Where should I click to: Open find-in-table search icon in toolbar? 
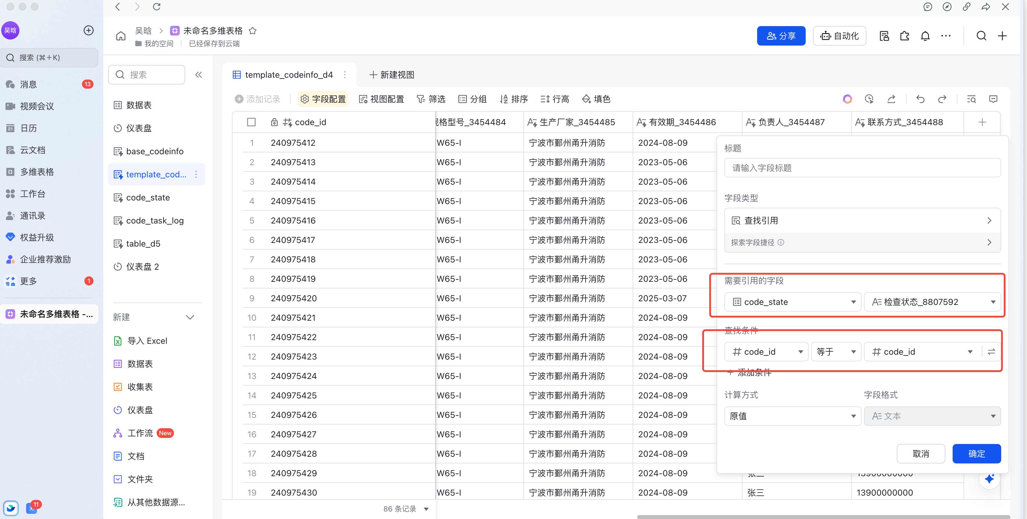pos(971,99)
